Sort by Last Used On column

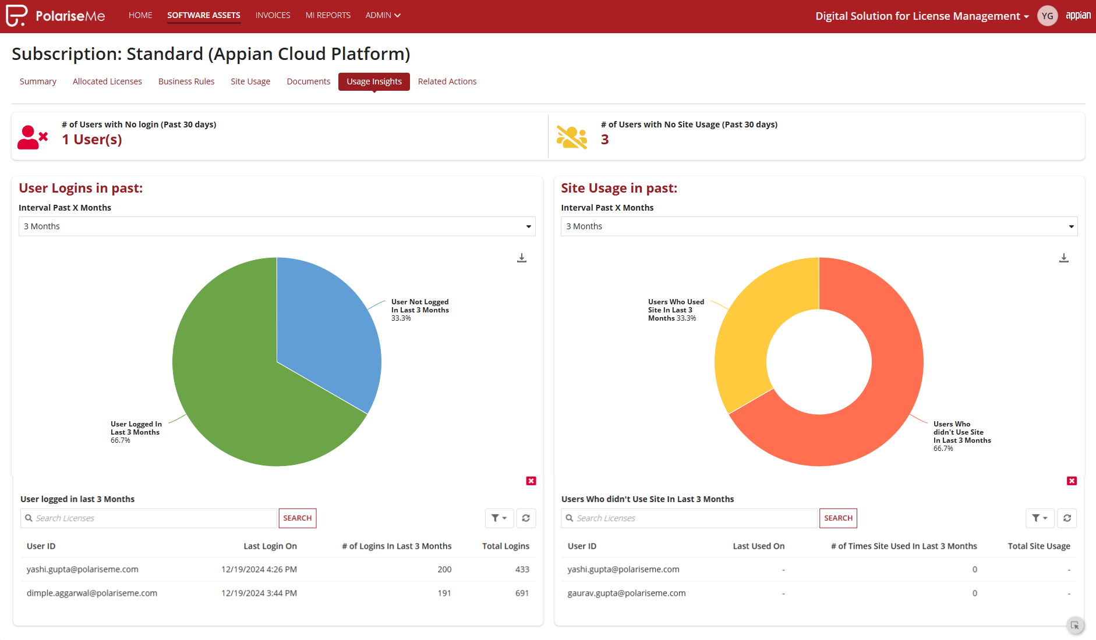759,546
